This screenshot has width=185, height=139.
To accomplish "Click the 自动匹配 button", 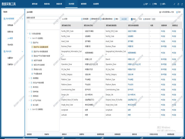I will point(124,19).
